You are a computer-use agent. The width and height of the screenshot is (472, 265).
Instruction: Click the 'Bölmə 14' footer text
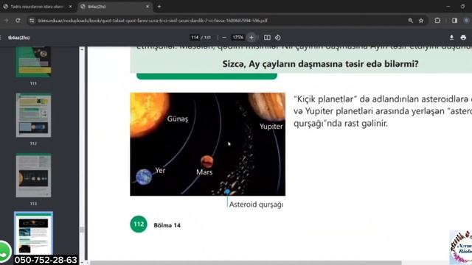[167, 225]
